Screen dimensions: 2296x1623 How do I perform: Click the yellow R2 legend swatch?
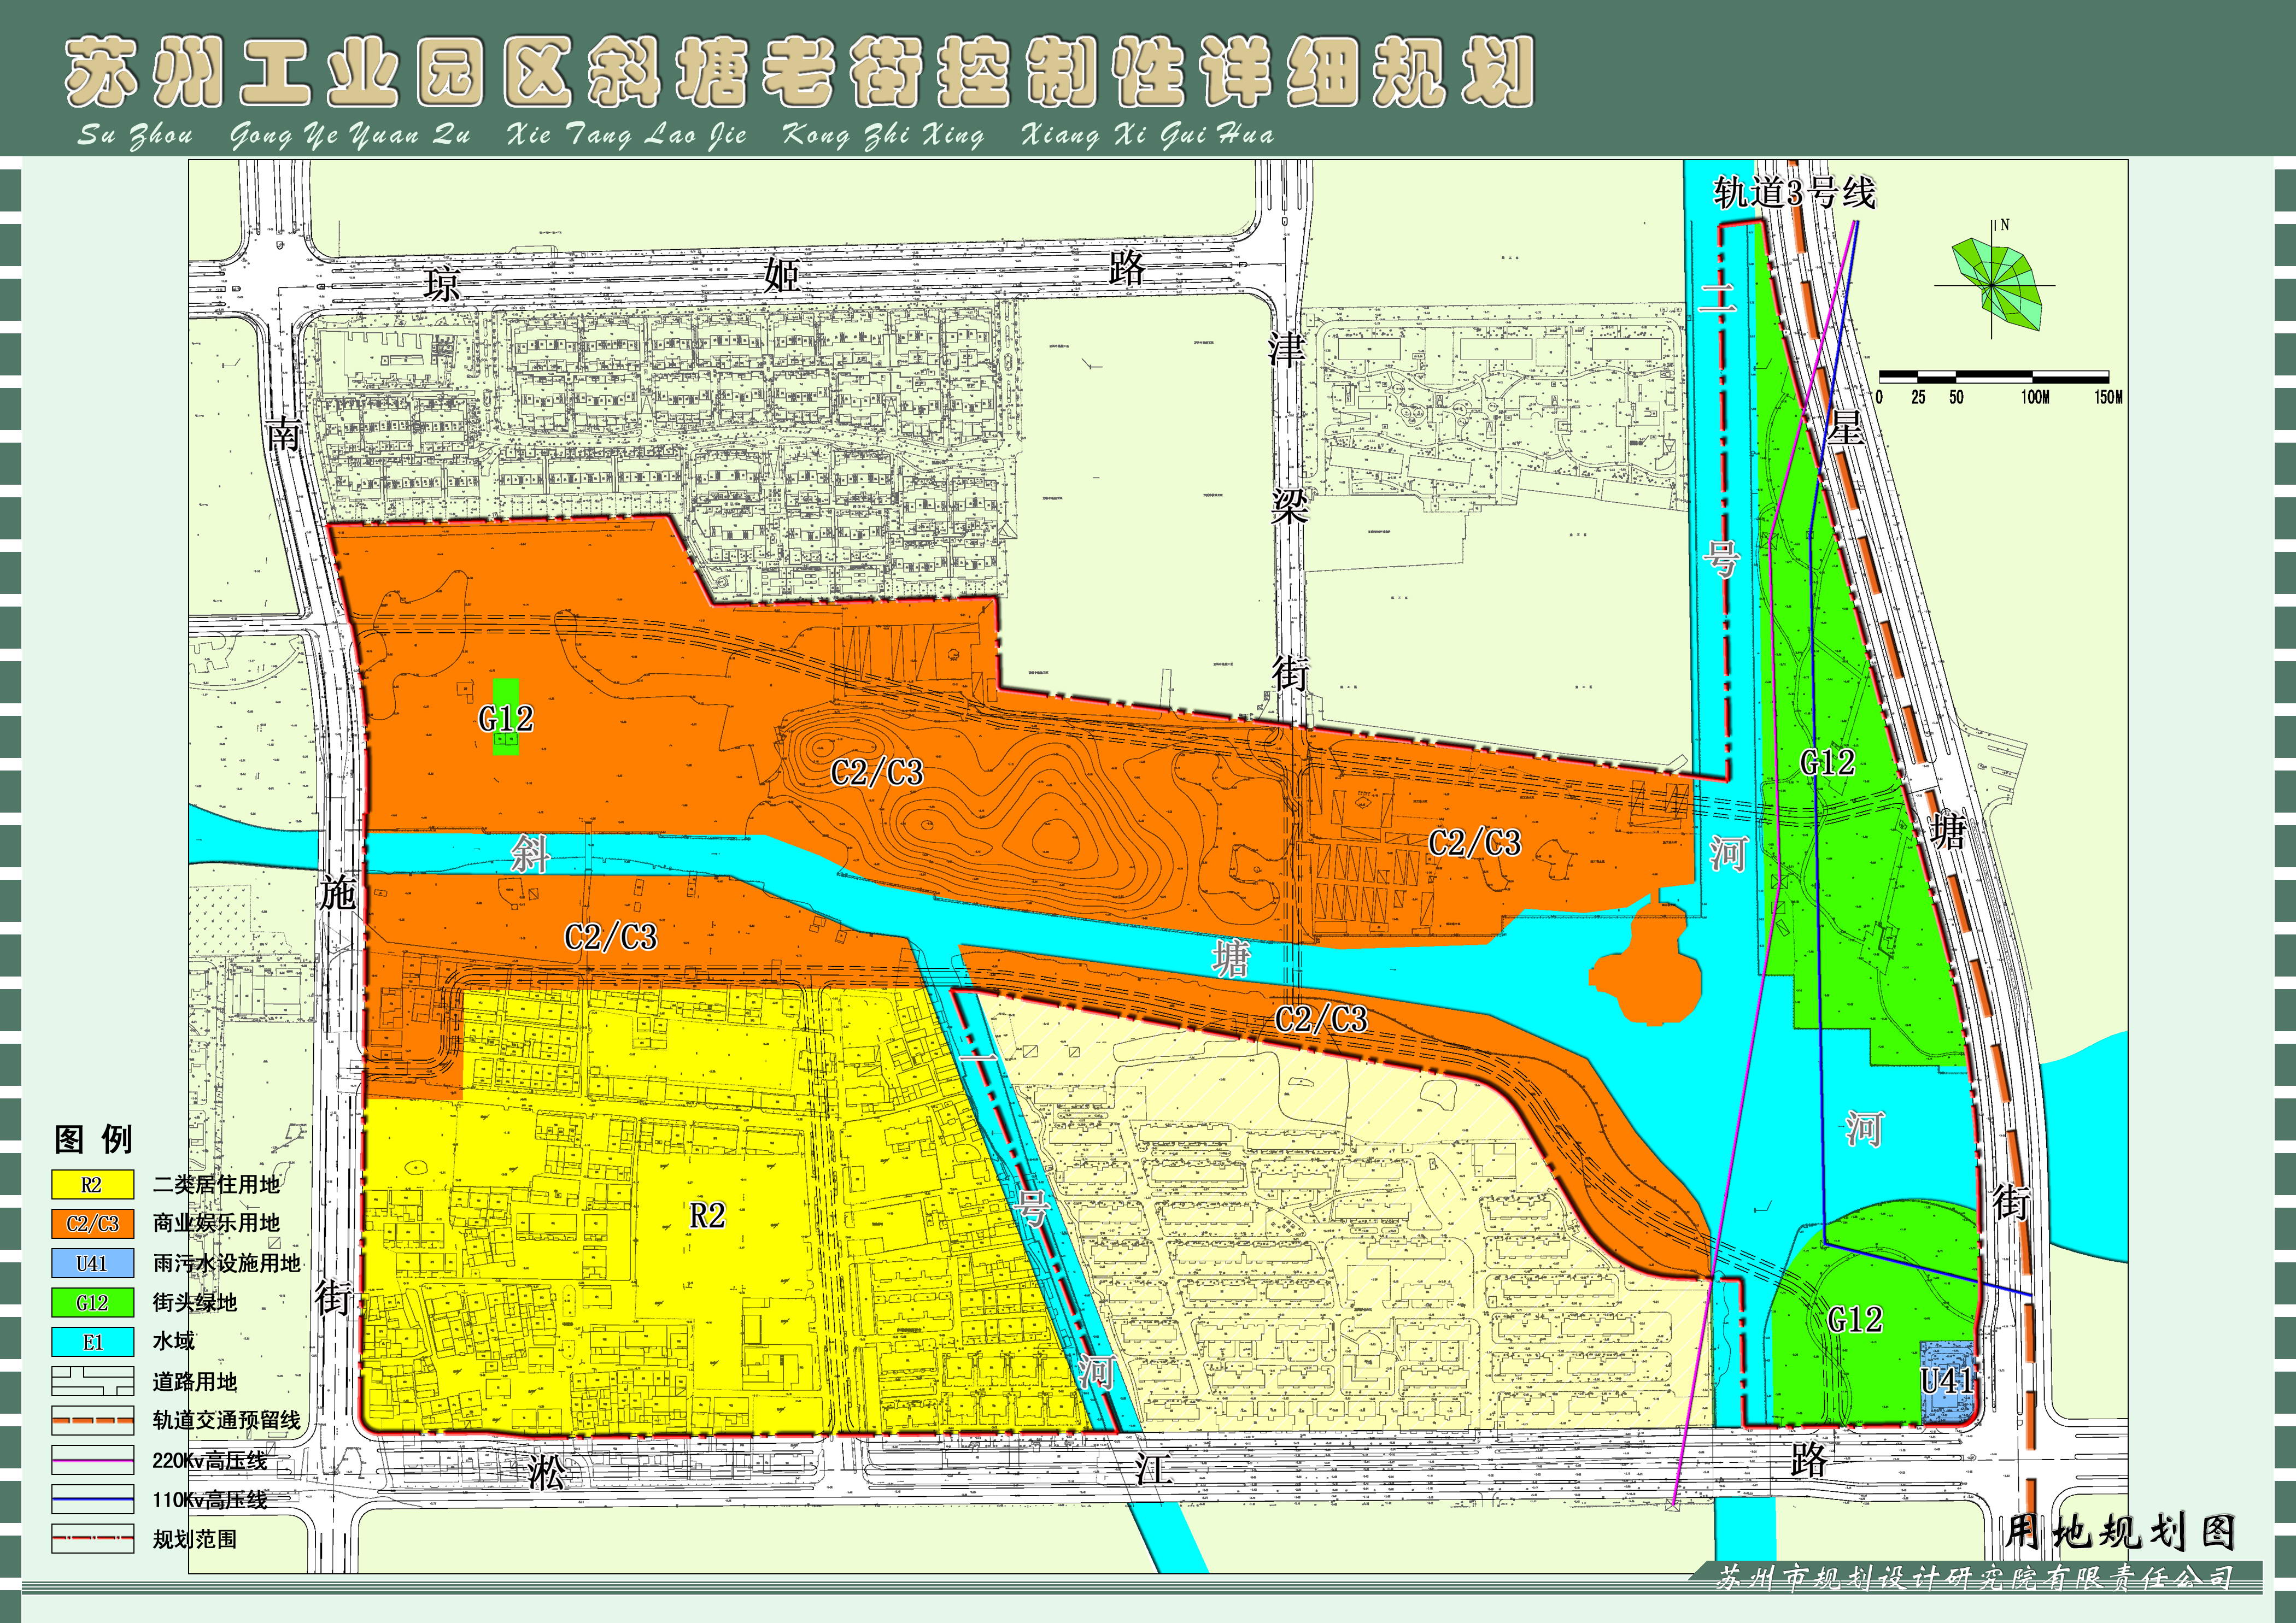pyautogui.click(x=92, y=1184)
